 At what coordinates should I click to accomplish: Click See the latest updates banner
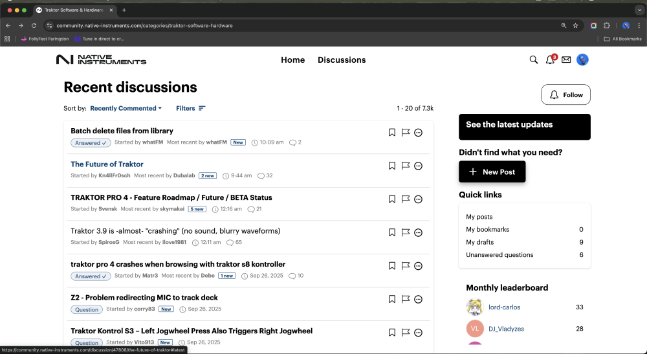tap(525, 127)
